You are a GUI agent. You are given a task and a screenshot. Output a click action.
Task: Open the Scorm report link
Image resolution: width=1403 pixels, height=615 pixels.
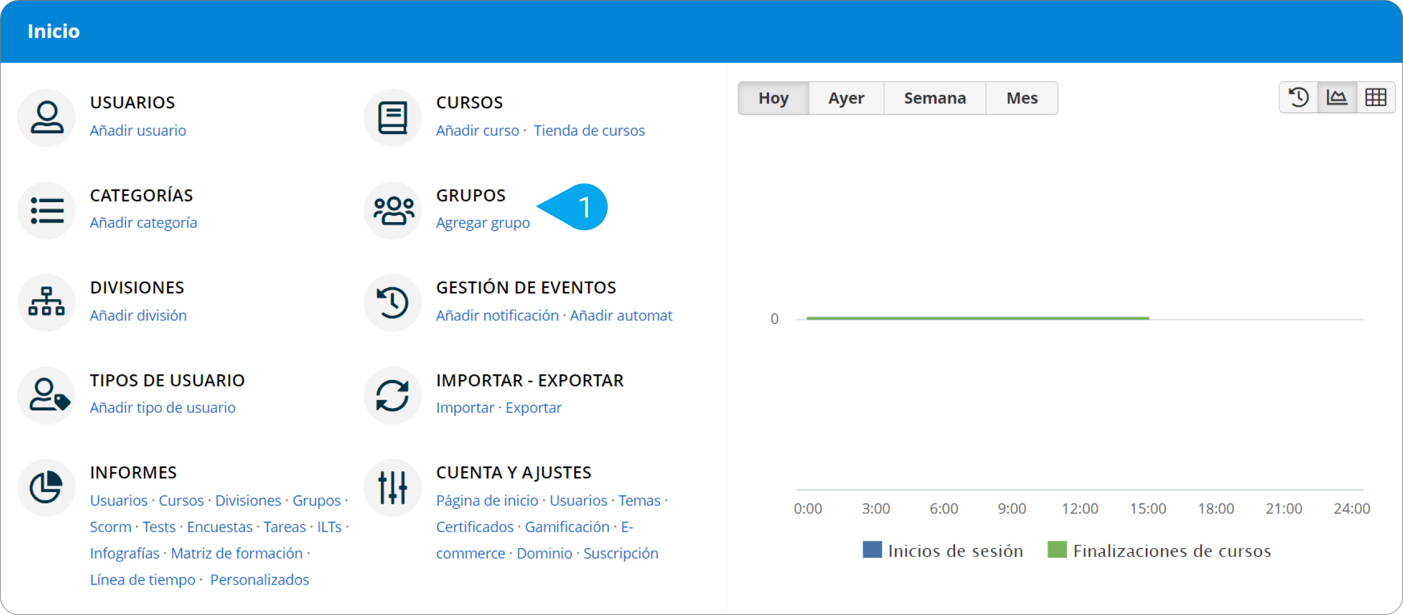point(111,527)
